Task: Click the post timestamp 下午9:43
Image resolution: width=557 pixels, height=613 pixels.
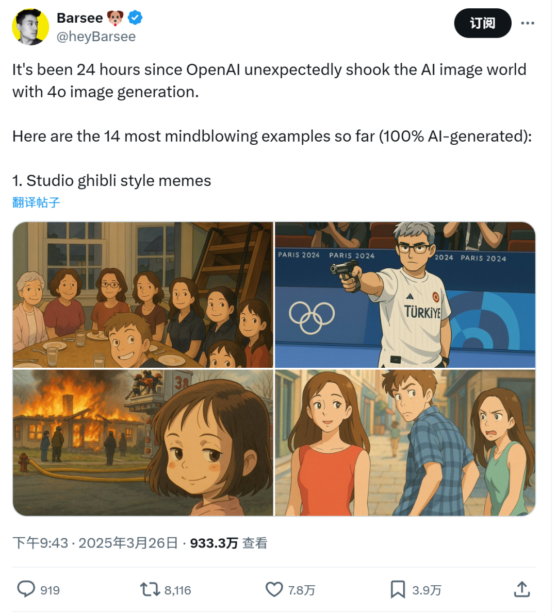Action: [x=40, y=543]
